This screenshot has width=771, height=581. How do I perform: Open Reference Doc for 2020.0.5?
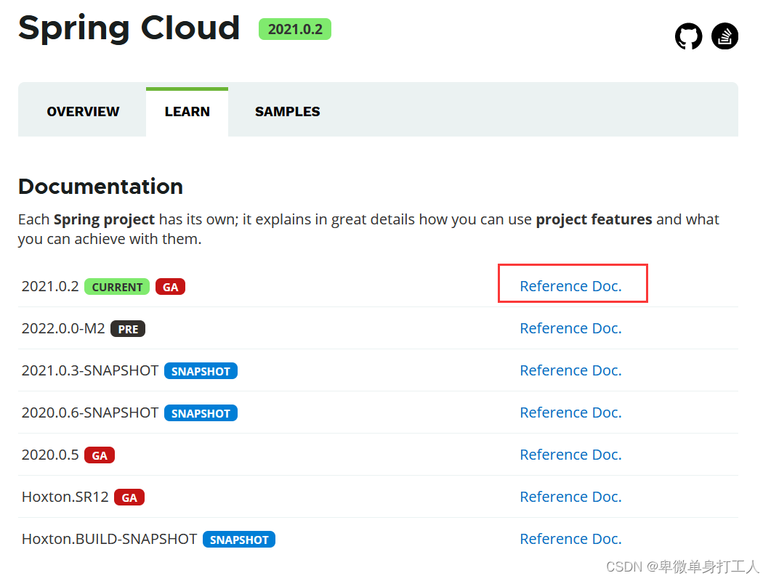coord(570,454)
